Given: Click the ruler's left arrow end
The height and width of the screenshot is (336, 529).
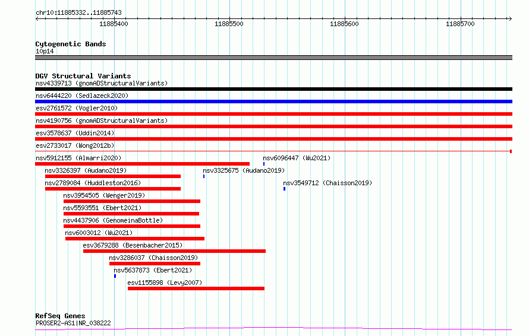Looking at the screenshot, I should pos(37,18).
